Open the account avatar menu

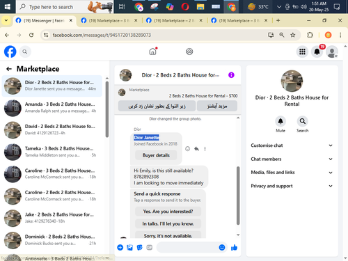pyautogui.click(x=332, y=52)
